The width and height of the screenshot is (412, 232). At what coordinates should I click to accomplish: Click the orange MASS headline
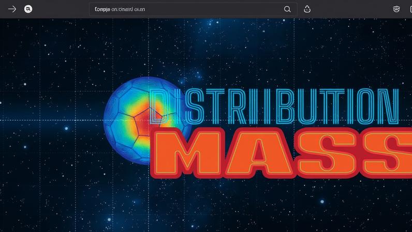[x=282, y=153]
